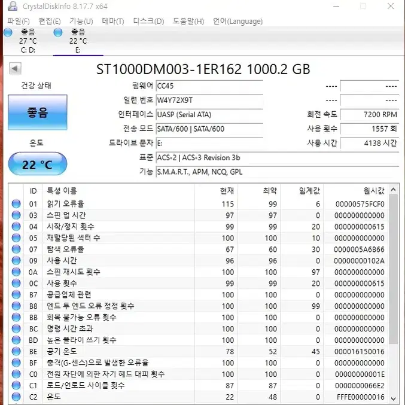Select the E: disk tab
Image resolution: width=405 pixels, height=405 pixels.
pos(78,41)
